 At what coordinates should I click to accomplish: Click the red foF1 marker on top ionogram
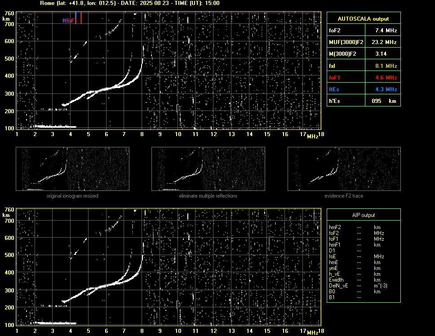(81, 18)
